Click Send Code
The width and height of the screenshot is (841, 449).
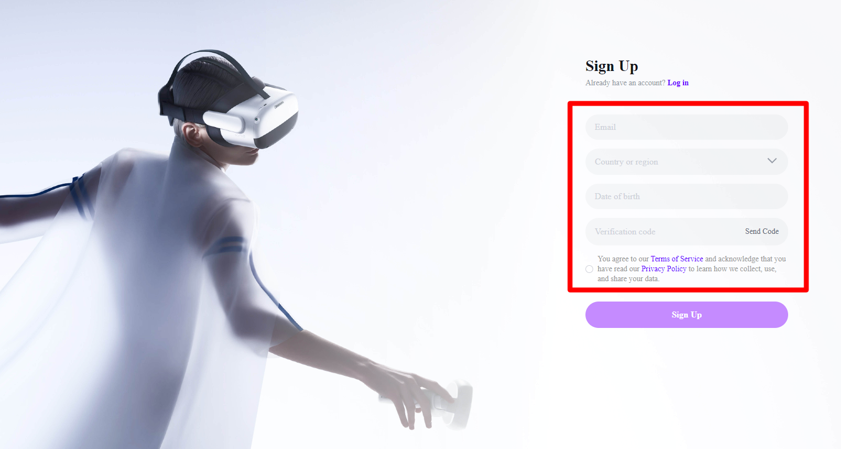click(762, 232)
